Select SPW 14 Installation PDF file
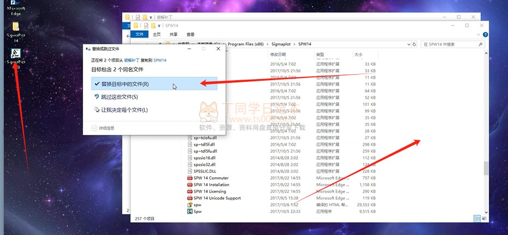The height and width of the screenshot is (235, 508). point(211,185)
